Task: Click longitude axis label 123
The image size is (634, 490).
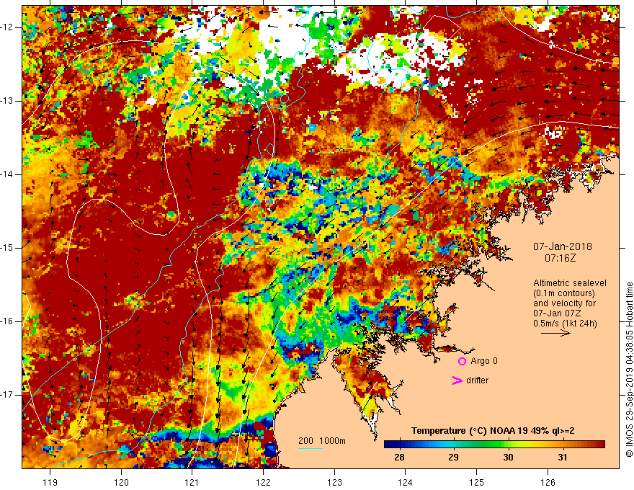Action: [x=334, y=482]
